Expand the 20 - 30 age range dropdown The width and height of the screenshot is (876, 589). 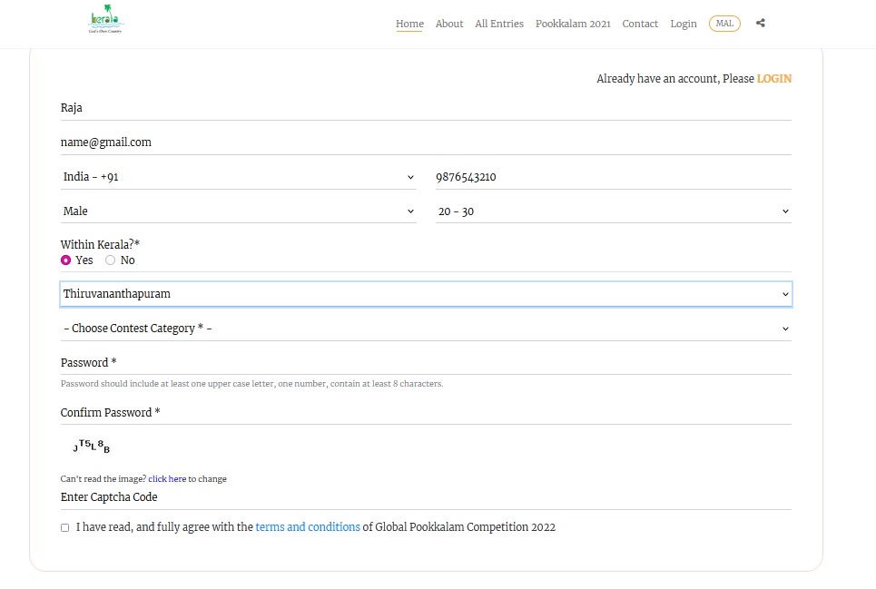[x=613, y=211]
